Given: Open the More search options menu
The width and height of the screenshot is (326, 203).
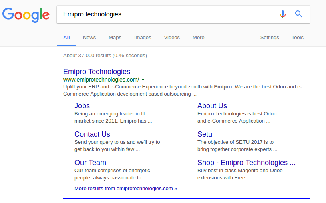Looking at the screenshot, I should pyautogui.click(x=198, y=38).
